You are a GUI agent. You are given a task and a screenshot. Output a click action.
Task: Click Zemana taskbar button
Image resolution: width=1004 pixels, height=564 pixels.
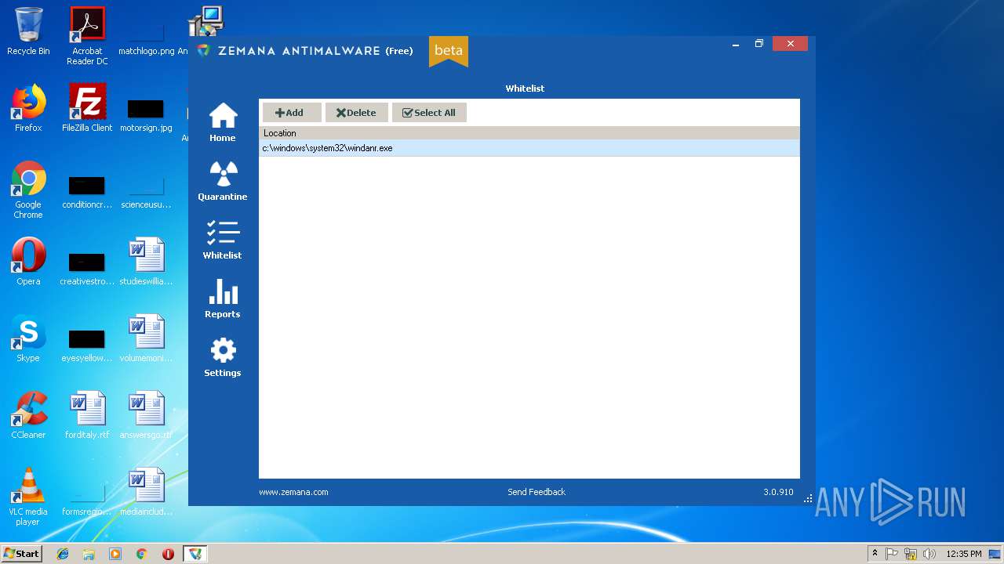[195, 554]
